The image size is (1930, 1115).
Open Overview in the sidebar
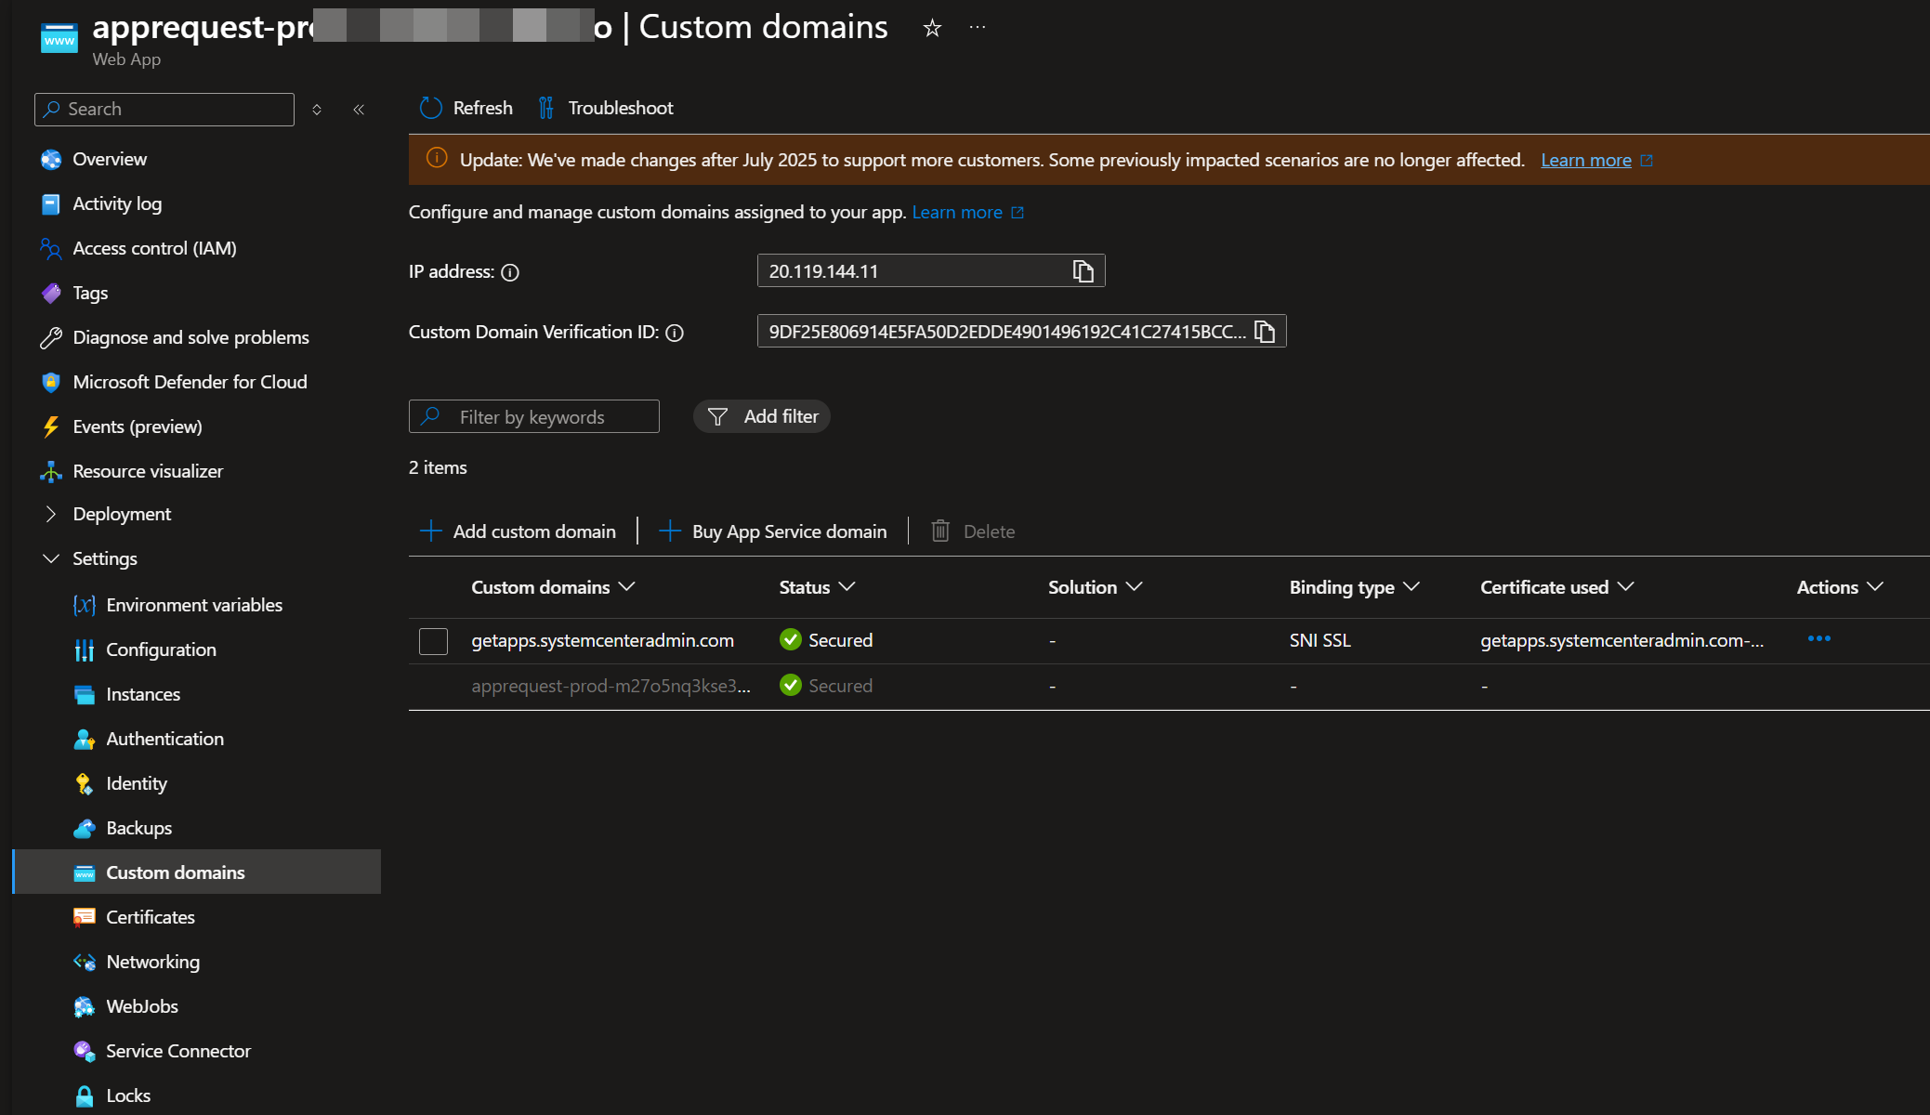click(x=110, y=159)
